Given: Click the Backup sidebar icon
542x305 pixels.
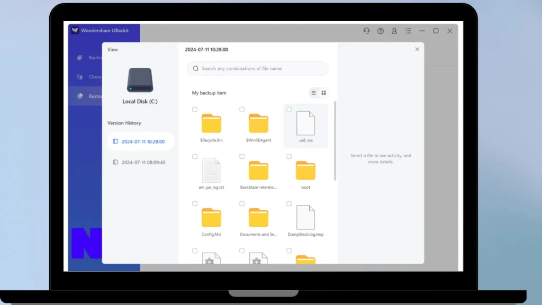Looking at the screenshot, I should coord(80,57).
